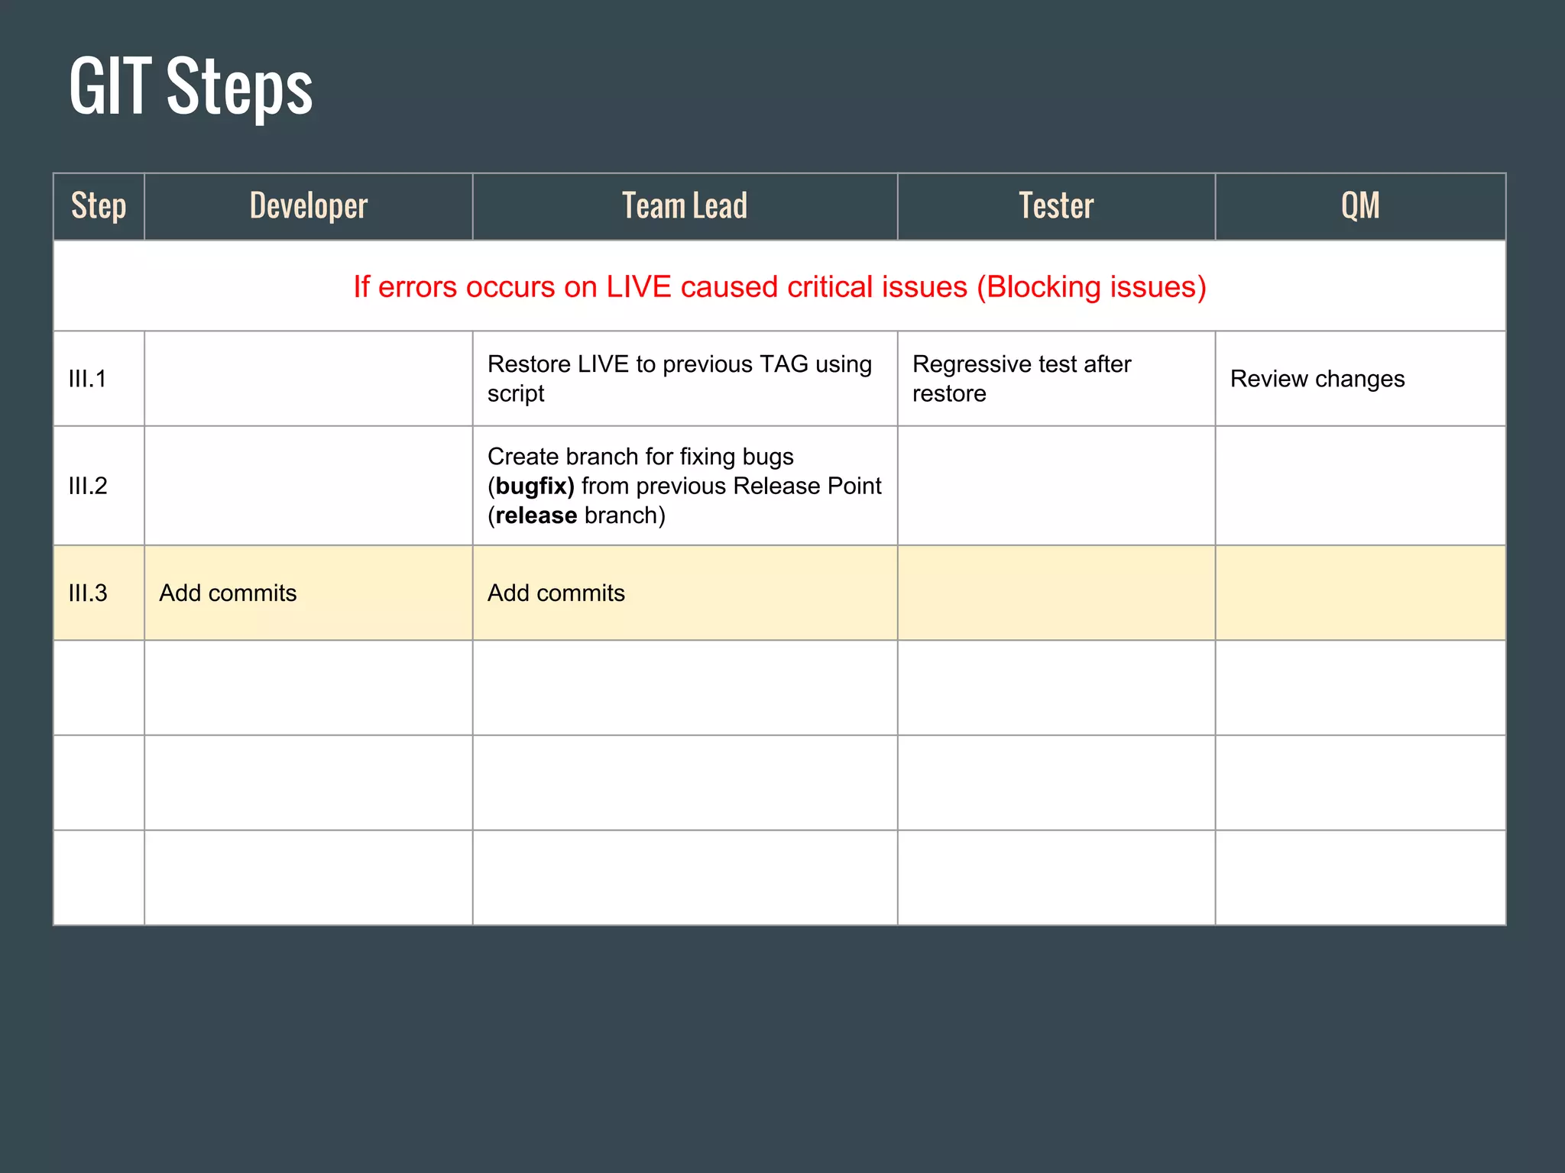The width and height of the screenshot is (1565, 1173).
Task: Click the bold word 'bugfix'
Action: [531, 486]
